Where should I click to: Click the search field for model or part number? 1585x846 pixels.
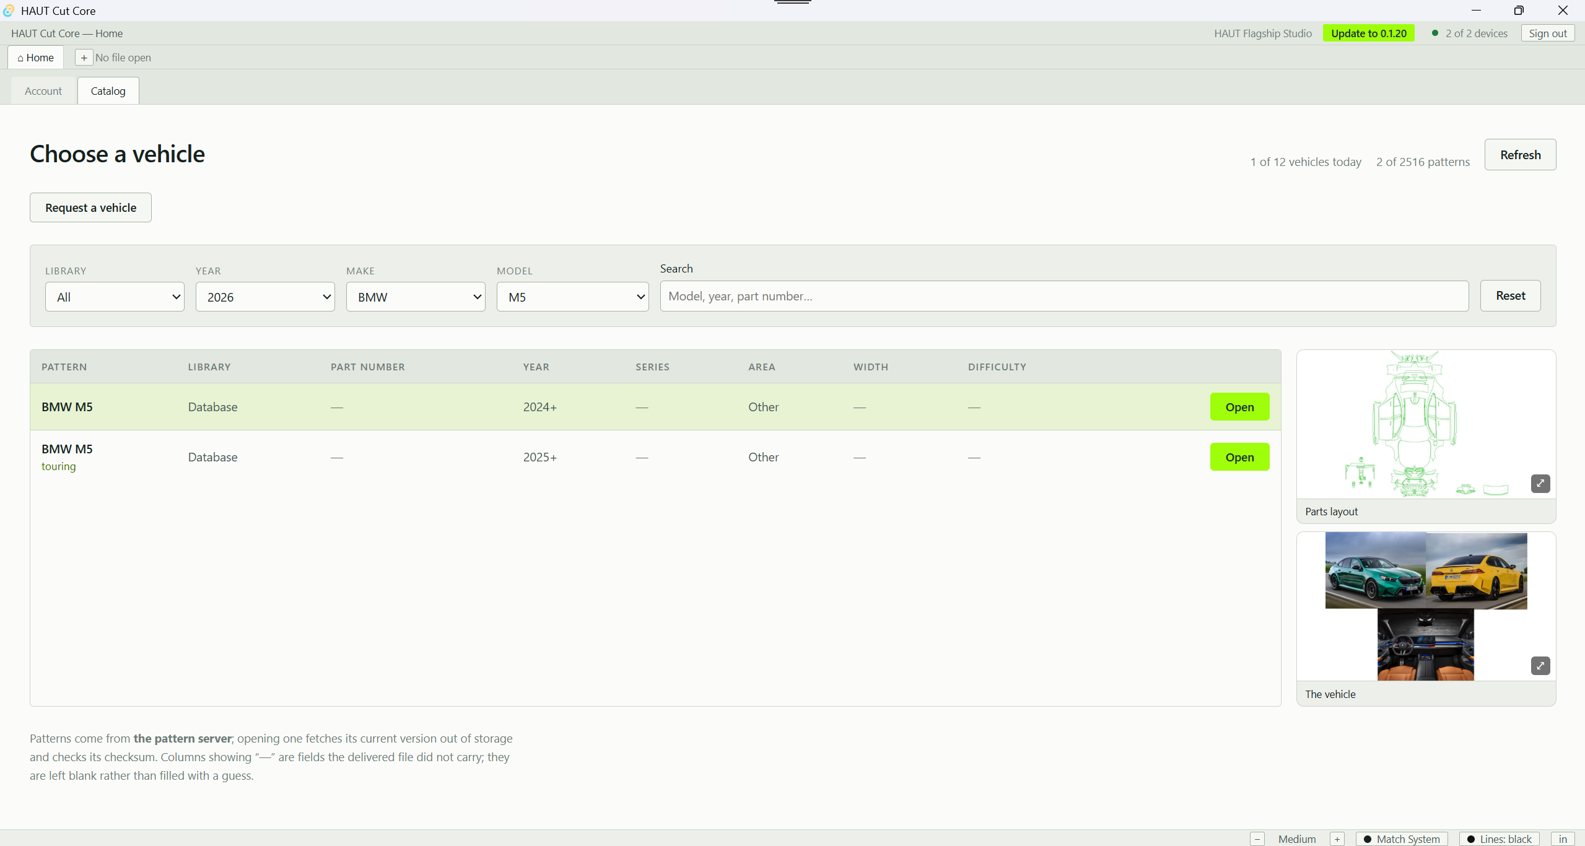point(1064,296)
